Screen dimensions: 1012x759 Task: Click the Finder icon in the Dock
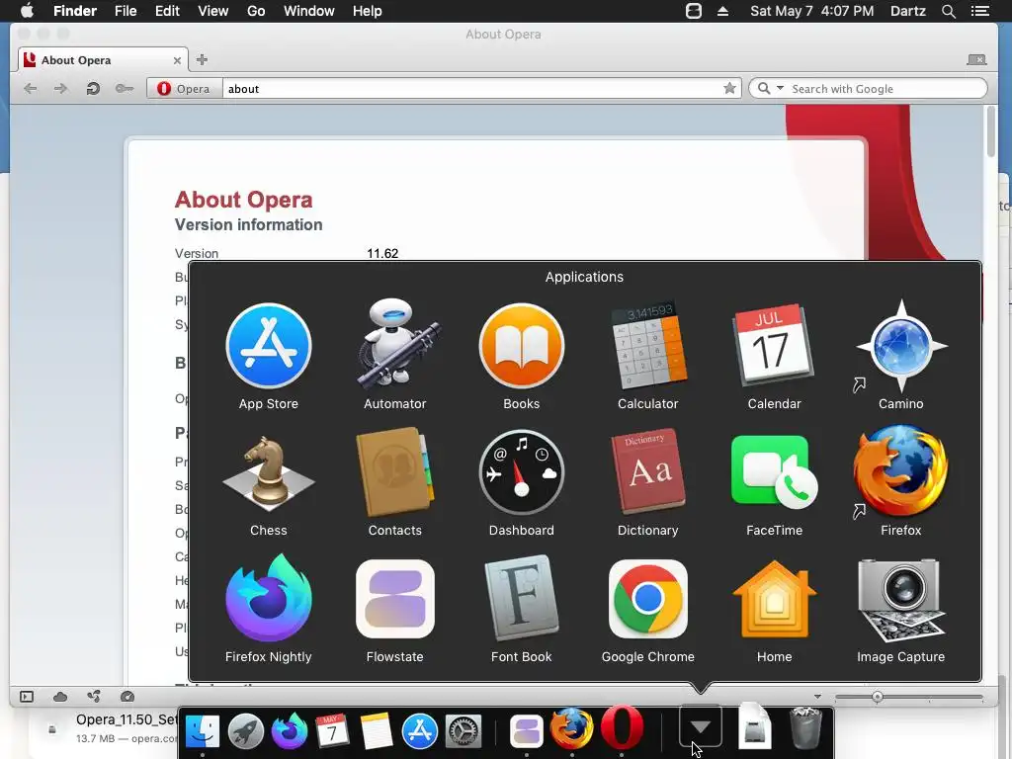click(x=202, y=730)
